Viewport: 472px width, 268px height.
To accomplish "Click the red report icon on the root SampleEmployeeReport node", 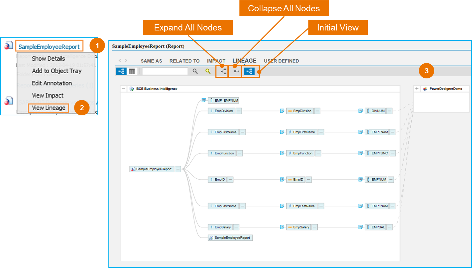I will pyautogui.click(x=133, y=169).
